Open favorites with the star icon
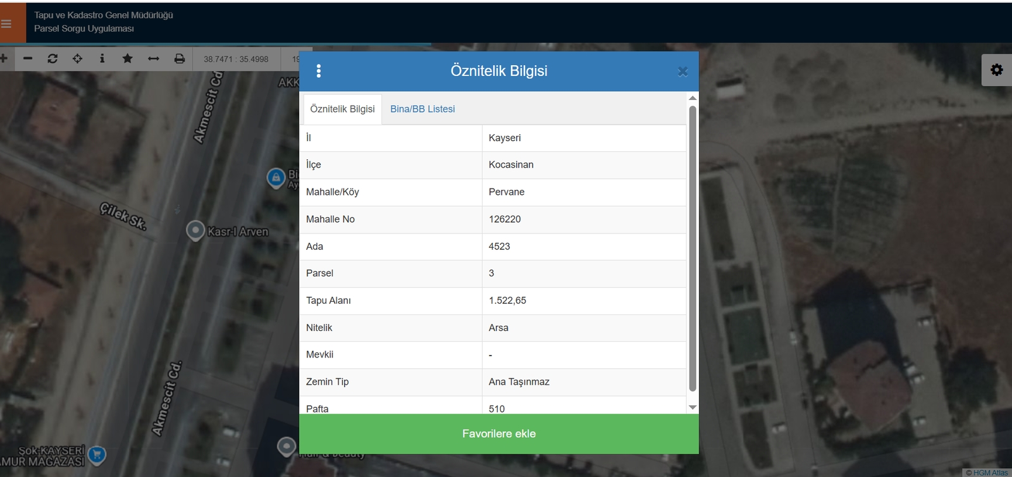The width and height of the screenshot is (1012, 477). click(127, 59)
